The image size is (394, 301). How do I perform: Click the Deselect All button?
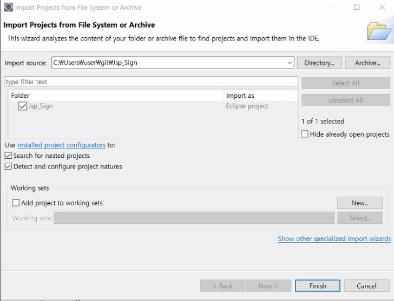click(x=346, y=101)
